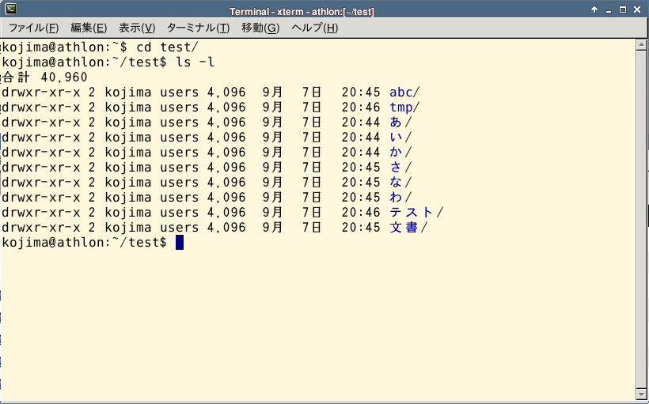The width and height of the screenshot is (649, 404).
Task: Open the 編集(E) menu
Action: click(89, 28)
